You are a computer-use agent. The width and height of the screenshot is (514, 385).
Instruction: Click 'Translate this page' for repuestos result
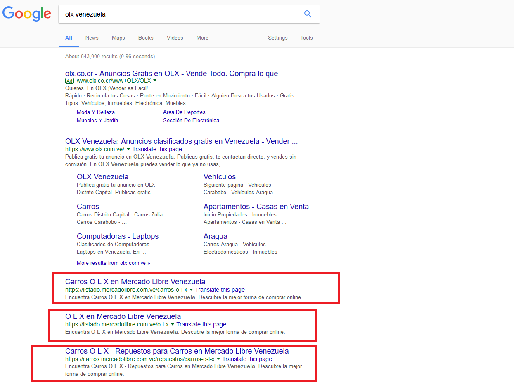(x=247, y=359)
